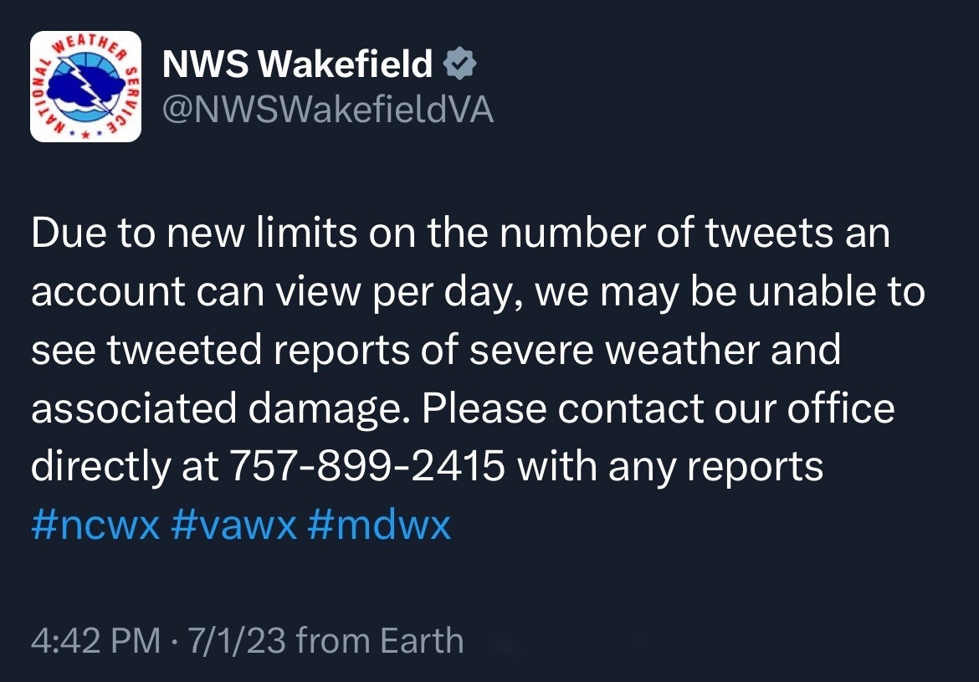Tap the phone number 757-899-2415
The image size is (979, 682).
[367, 466]
